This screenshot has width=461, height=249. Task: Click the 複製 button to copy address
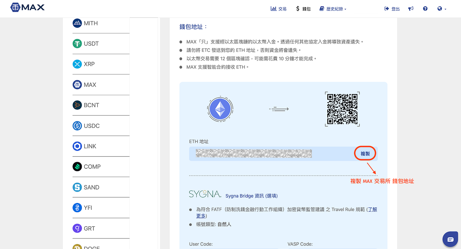point(365,153)
